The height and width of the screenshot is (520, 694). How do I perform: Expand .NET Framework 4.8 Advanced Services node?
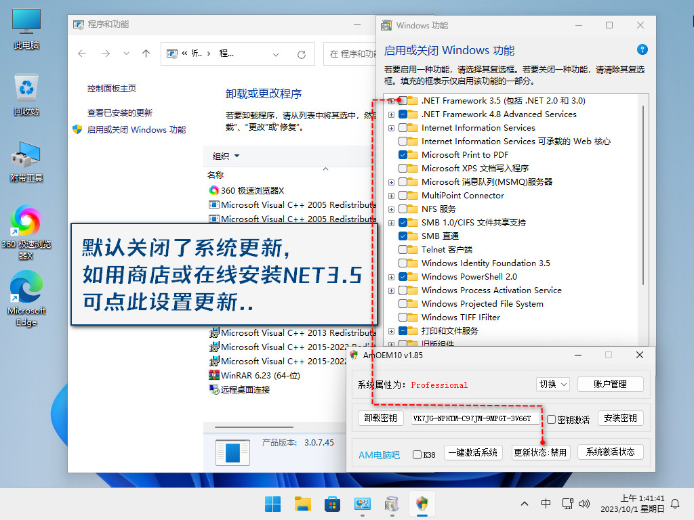pos(391,114)
